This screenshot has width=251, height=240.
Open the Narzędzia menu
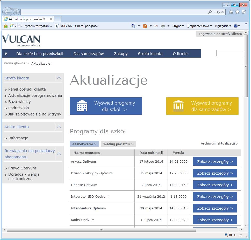(223, 26)
